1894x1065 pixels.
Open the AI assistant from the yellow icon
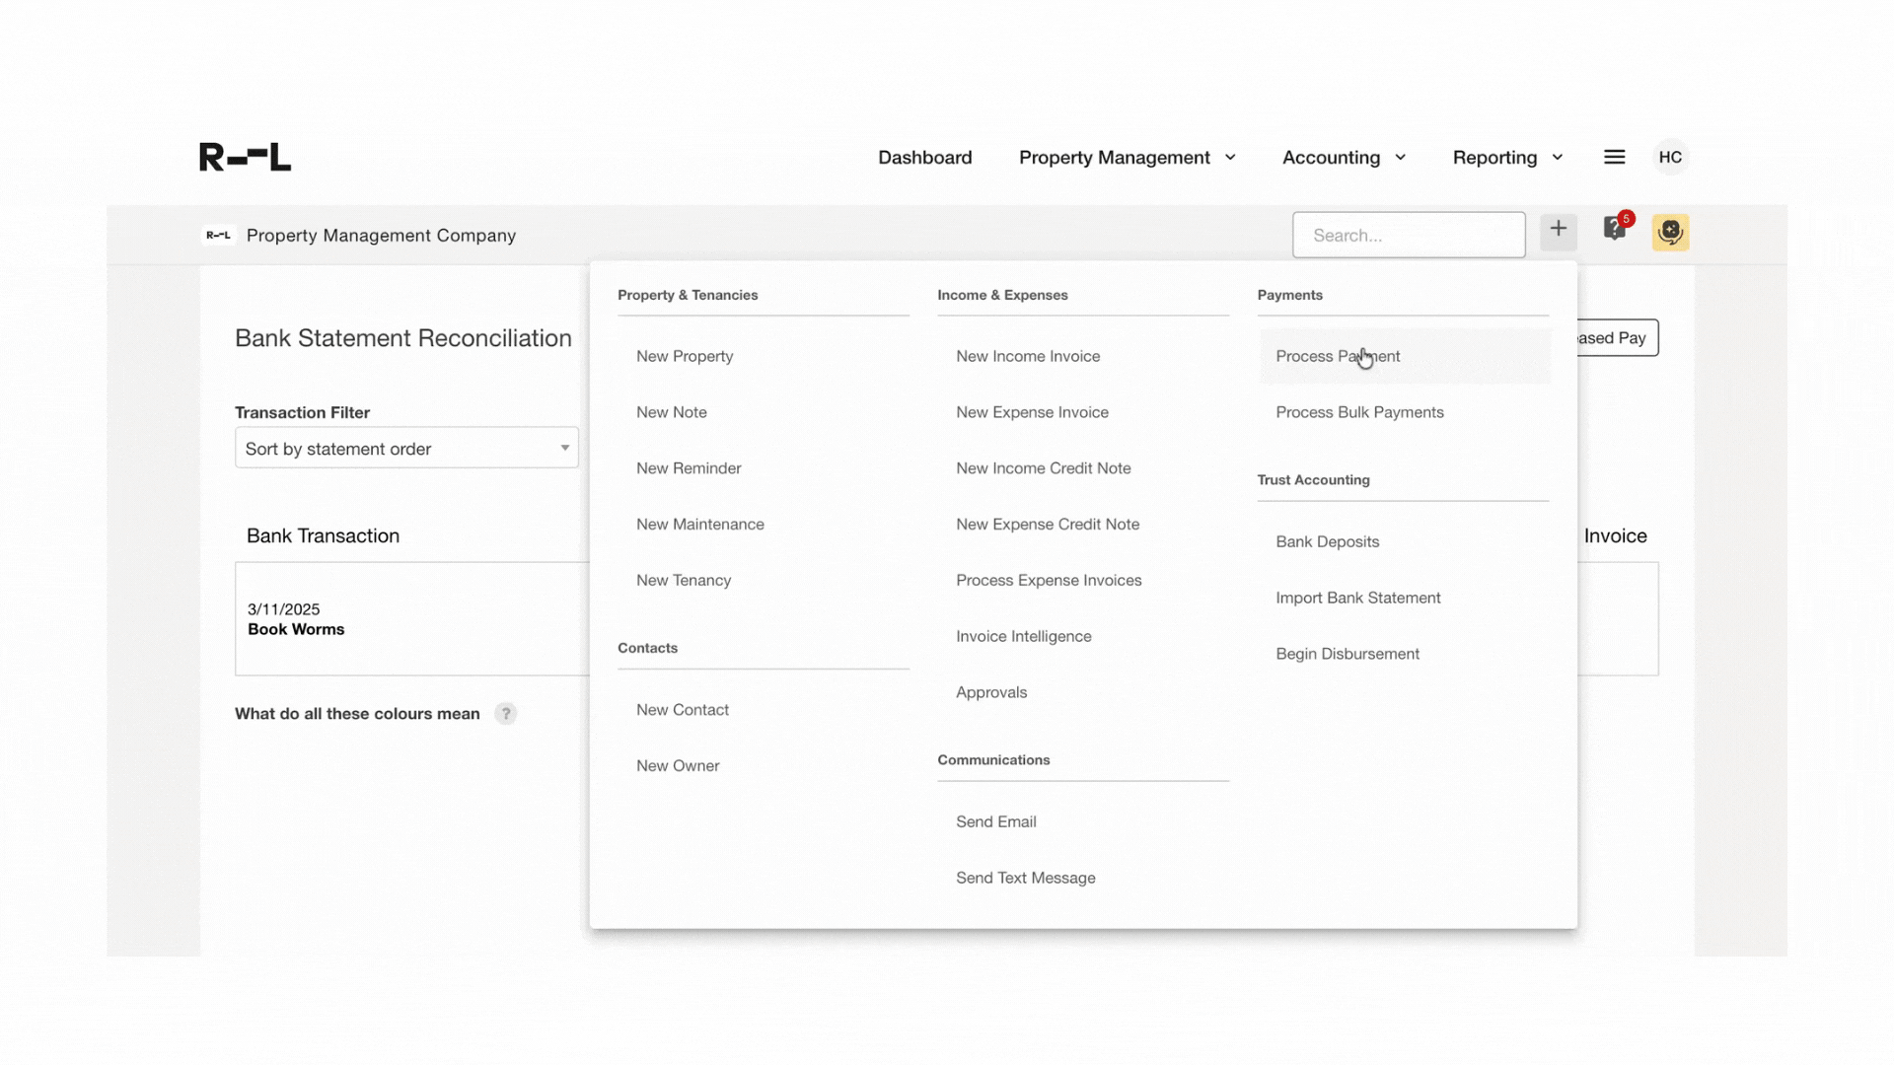tap(1670, 233)
